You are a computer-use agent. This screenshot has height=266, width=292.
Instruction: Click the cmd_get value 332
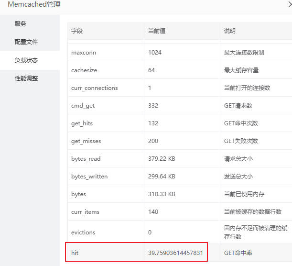[x=153, y=106]
